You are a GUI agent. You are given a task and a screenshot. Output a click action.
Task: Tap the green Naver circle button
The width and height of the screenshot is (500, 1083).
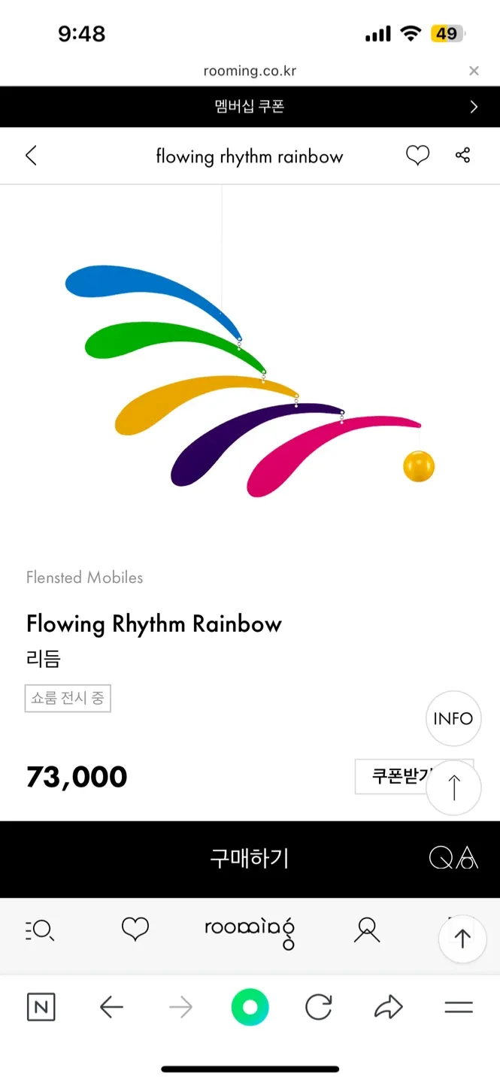pyautogui.click(x=250, y=1008)
